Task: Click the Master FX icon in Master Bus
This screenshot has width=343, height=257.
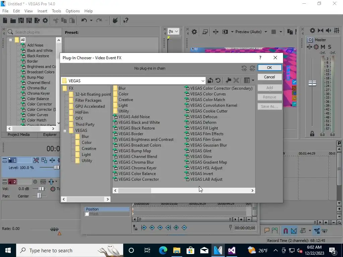Action: tap(310, 47)
